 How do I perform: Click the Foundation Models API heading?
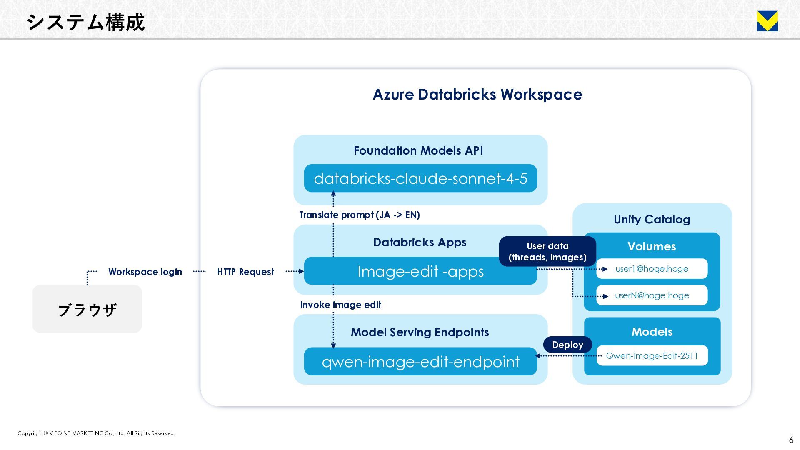(418, 150)
